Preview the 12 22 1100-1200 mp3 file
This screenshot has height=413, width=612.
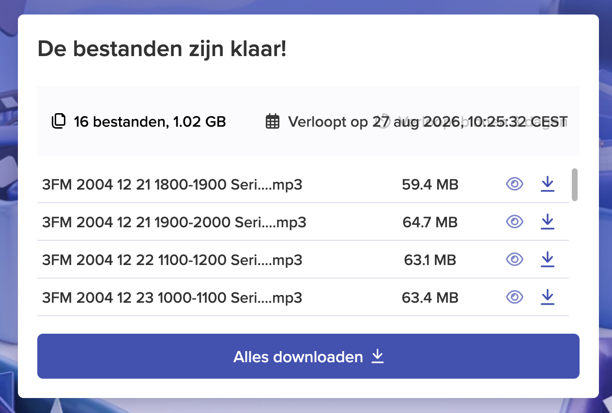pos(515,260)
